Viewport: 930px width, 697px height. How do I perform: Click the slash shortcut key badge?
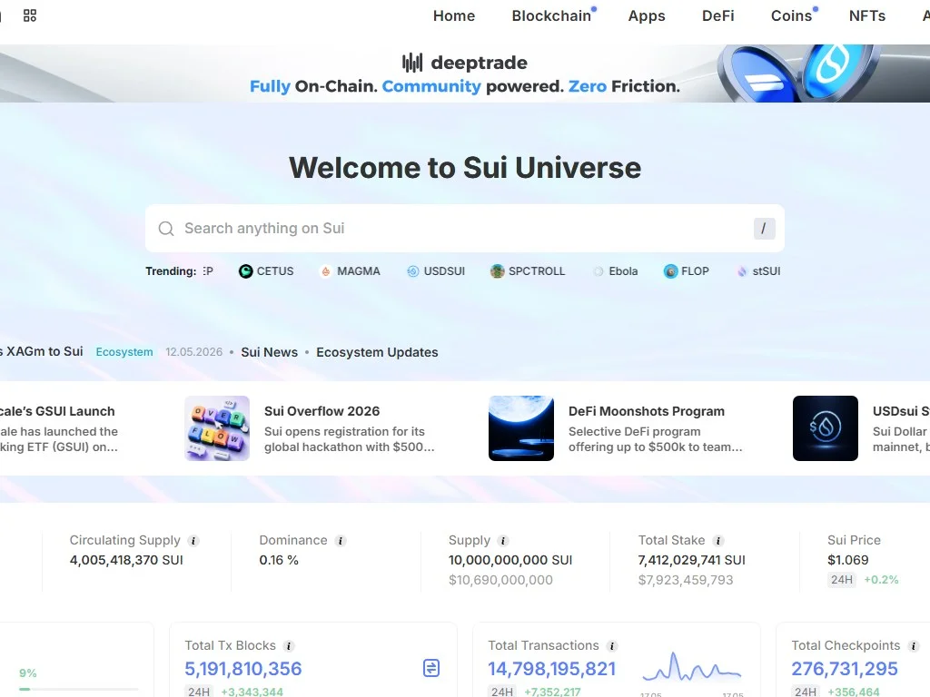[x=764, y=228]
